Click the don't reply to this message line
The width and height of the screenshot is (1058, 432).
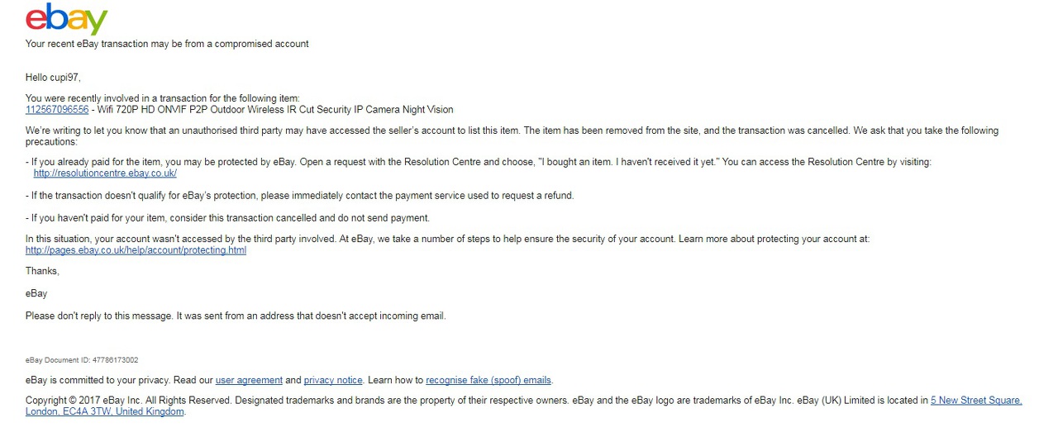236,316
